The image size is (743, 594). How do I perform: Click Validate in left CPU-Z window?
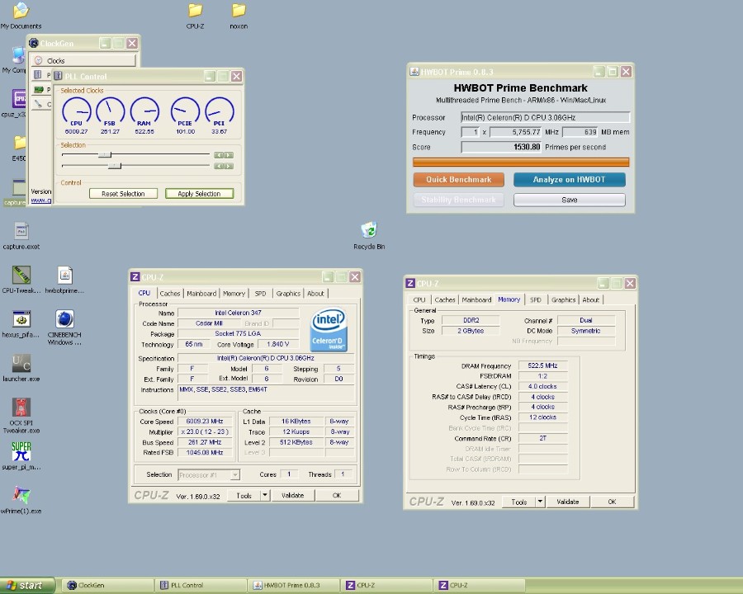click(x=292, y=496)
